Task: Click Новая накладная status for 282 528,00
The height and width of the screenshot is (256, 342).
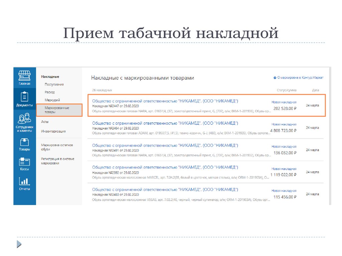Action: pyautogui.click(x=284, y=102)
